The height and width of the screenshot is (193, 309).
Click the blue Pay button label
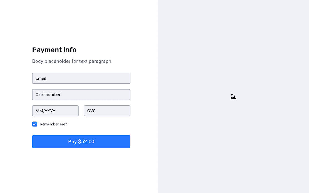click(x=81, y=141)
